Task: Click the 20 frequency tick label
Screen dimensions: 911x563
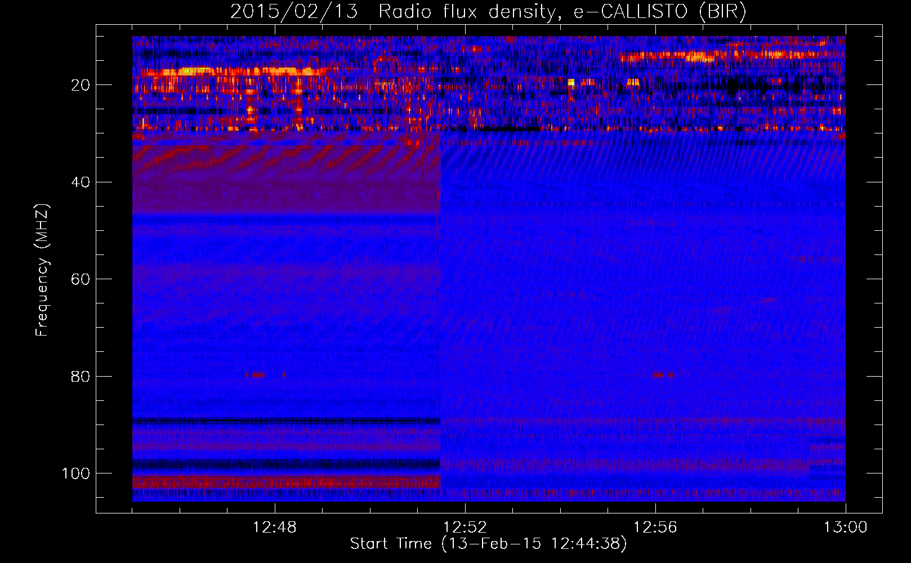Action: click(81, 85)
